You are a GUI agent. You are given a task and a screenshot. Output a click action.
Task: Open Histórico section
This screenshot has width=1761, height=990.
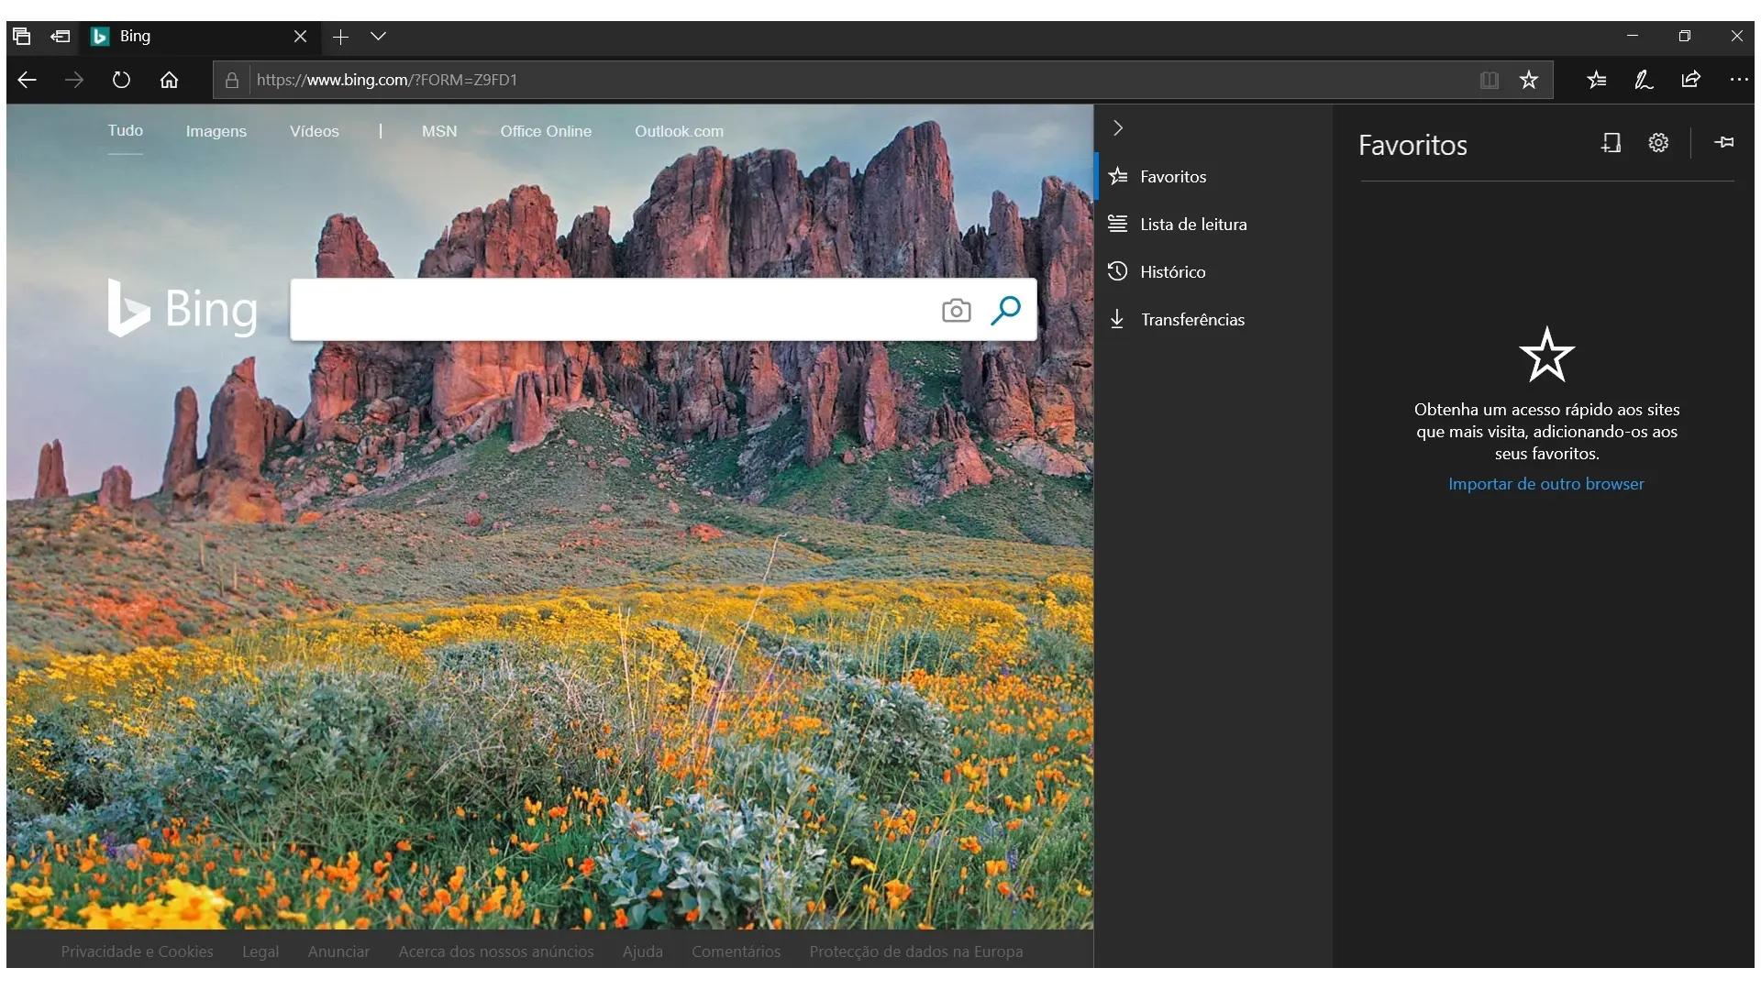[1213, 271]
